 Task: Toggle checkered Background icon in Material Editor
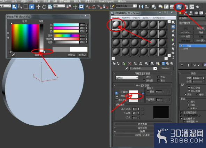coord(173,31)
